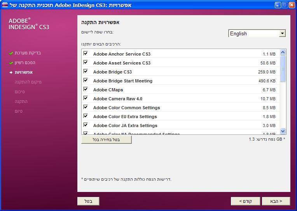Uncheck Adobe Color JA Extra Settings checkbox
The image size is (297, 211).
[x=86, y=125]
